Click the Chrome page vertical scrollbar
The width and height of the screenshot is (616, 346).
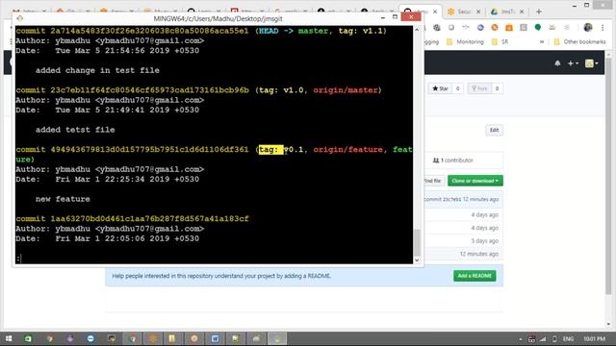[608, 177]
